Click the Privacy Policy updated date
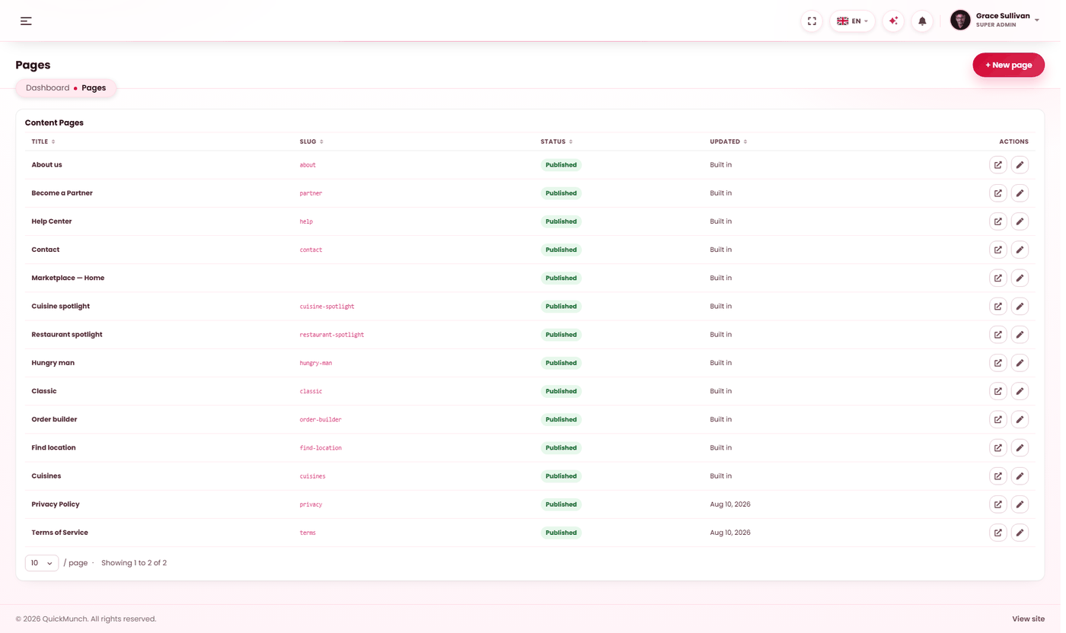Viewport: 1066px width, 633px height. [x=730, y=504]
